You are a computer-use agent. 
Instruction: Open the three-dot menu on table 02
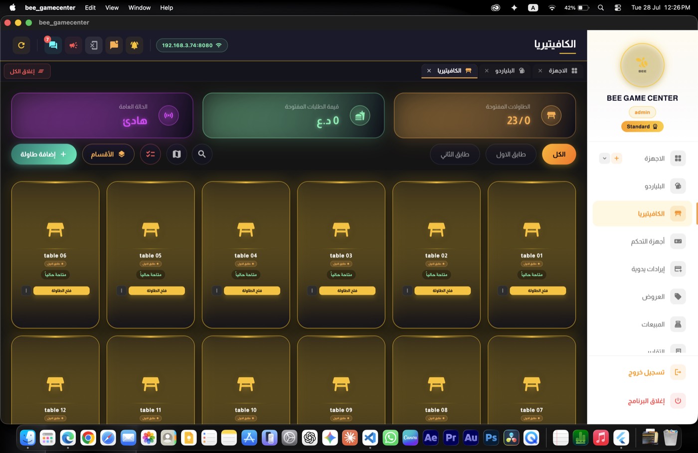click(407, 291)
